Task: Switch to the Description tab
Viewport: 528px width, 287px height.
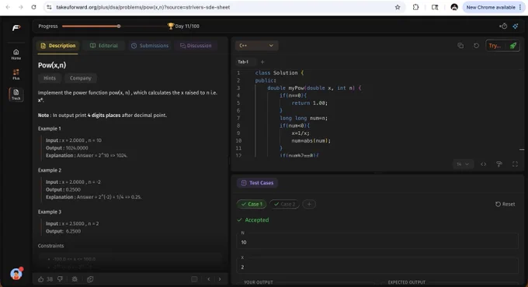Action: pyautogui.click(x=57, y=46)
